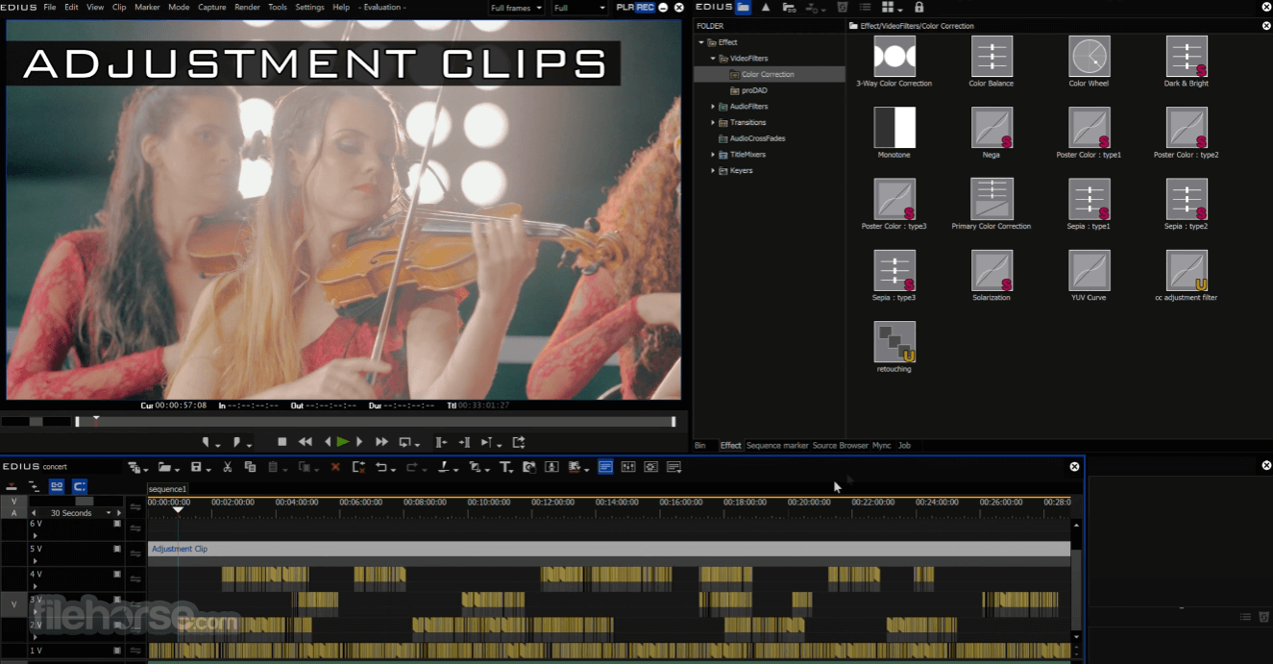The width and height of the screenshot is (1273, 664).
Task: Switch to the Sequence marker tab
Action: click(x=777, y=446)
